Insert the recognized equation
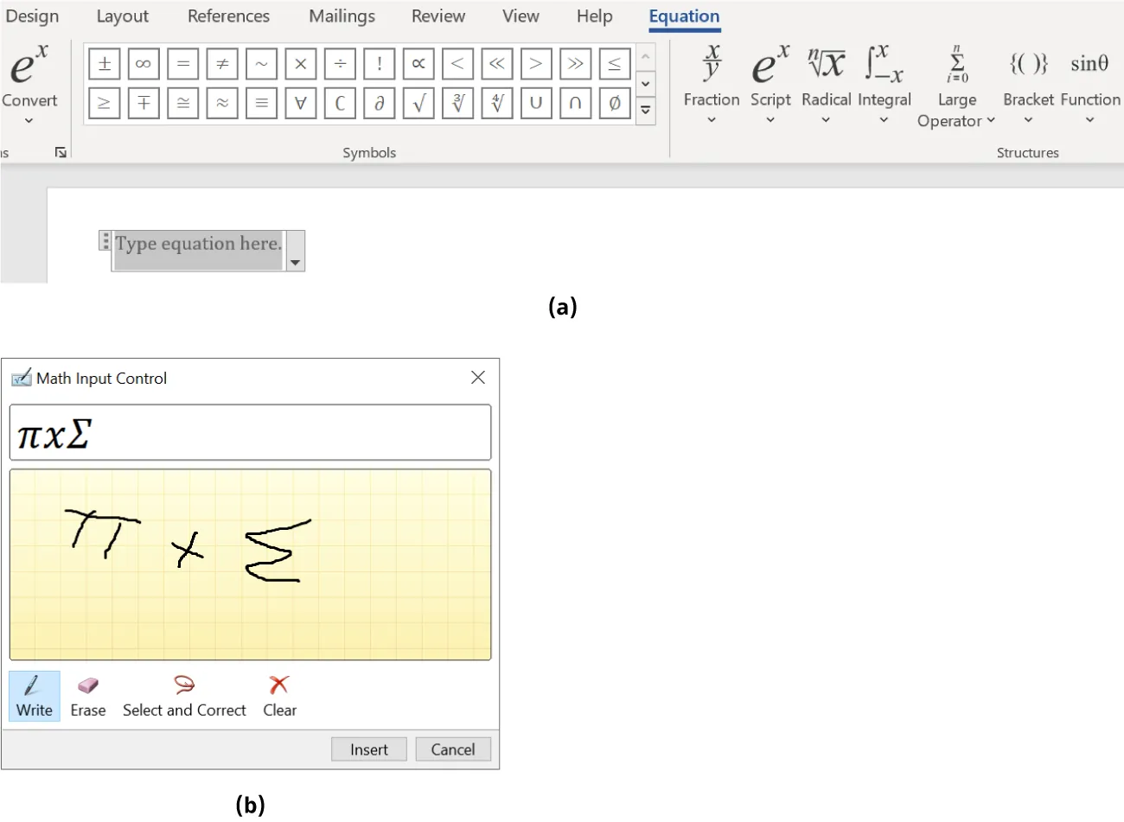The height and width of the screenshot is (822, 1124). point(369,749)
